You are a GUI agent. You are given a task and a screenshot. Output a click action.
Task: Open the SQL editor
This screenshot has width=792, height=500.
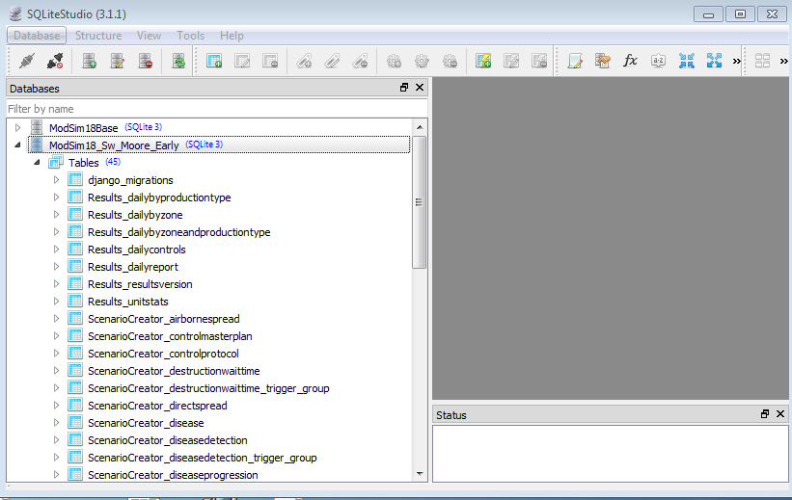(x=575, y=62)
